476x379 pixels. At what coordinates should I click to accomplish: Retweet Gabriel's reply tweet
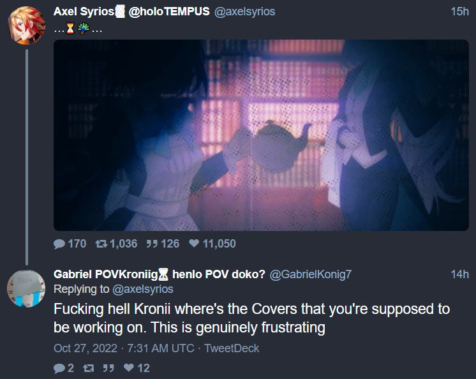pyautogui.click(x=88, y=368)
